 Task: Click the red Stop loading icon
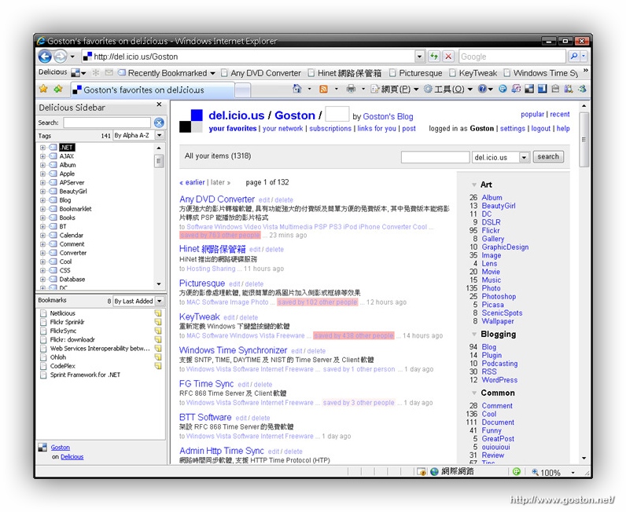(x=448, y=57)
